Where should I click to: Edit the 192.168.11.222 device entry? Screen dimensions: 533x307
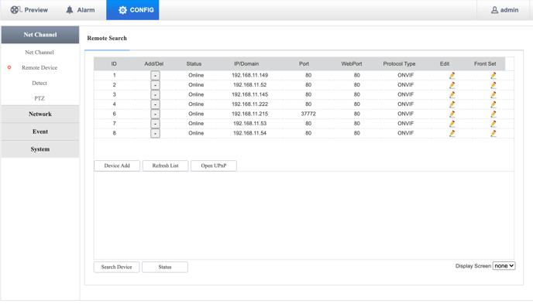point(452,104)
